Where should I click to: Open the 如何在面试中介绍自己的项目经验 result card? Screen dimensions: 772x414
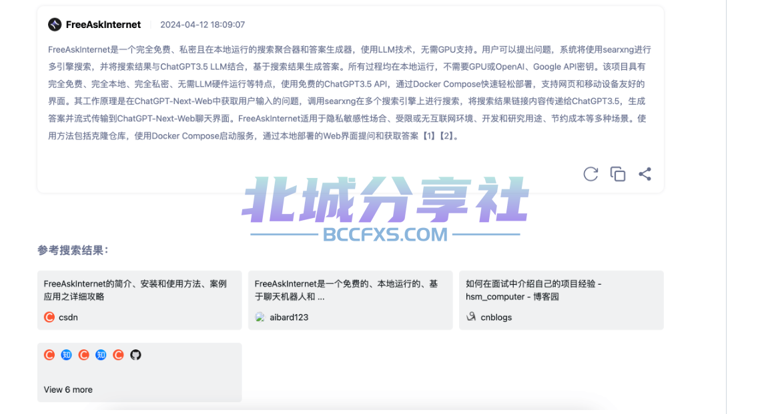561,300
